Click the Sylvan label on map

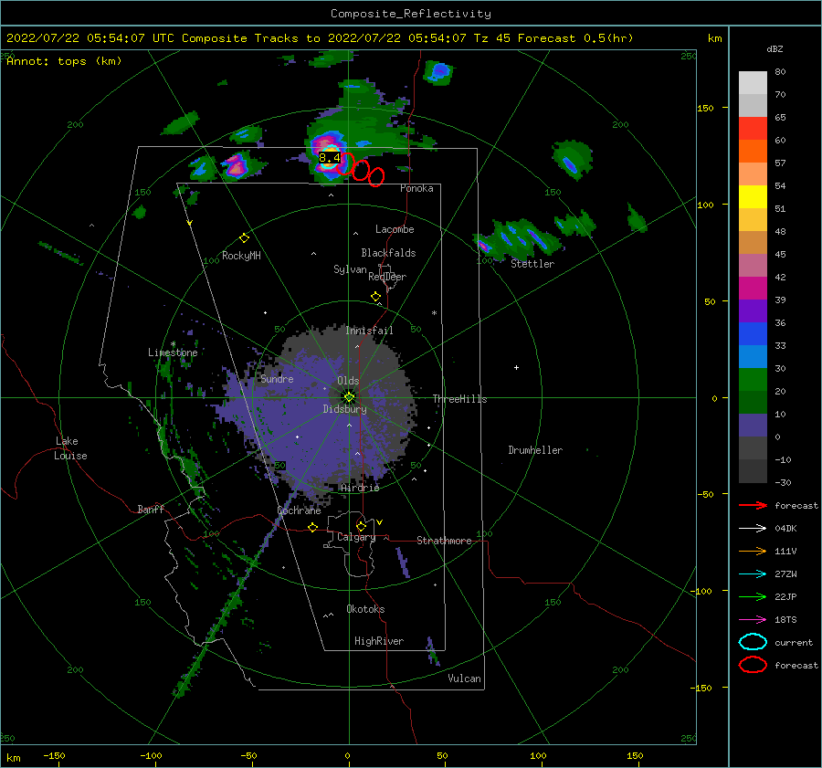350,269
